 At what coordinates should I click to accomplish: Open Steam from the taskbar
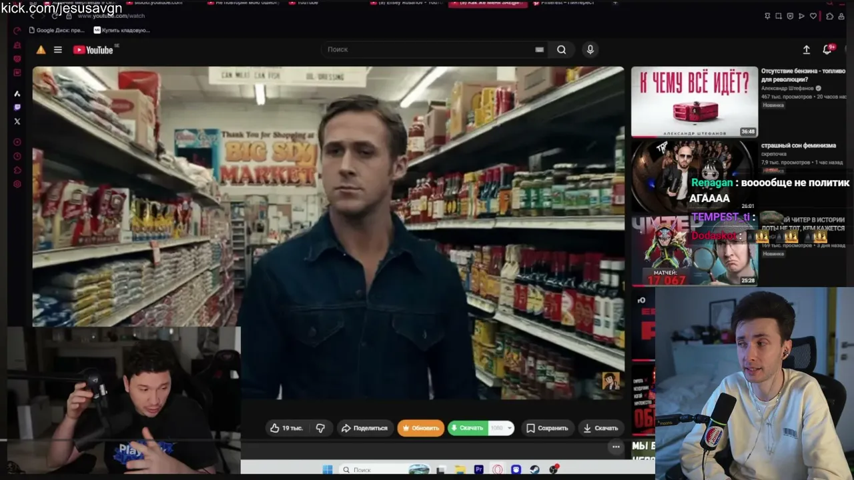[534, 470]
